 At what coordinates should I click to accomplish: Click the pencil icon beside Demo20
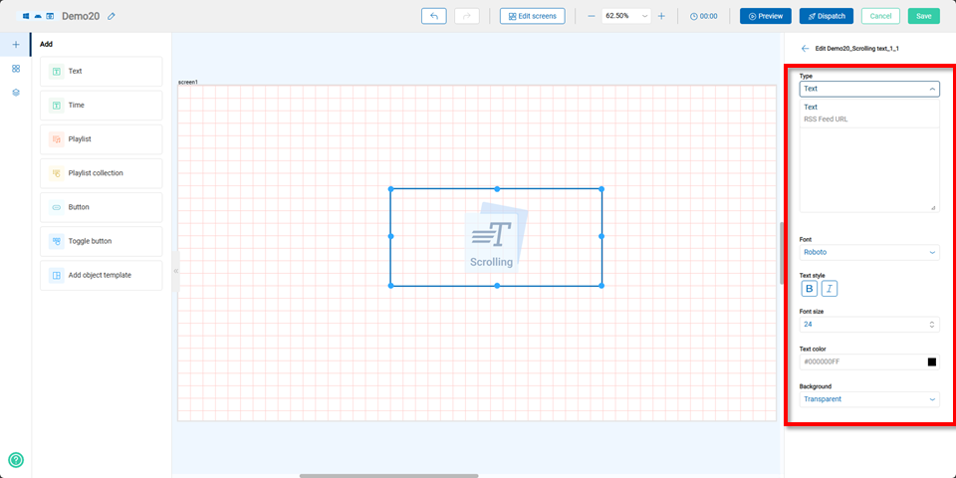(112, 16)
